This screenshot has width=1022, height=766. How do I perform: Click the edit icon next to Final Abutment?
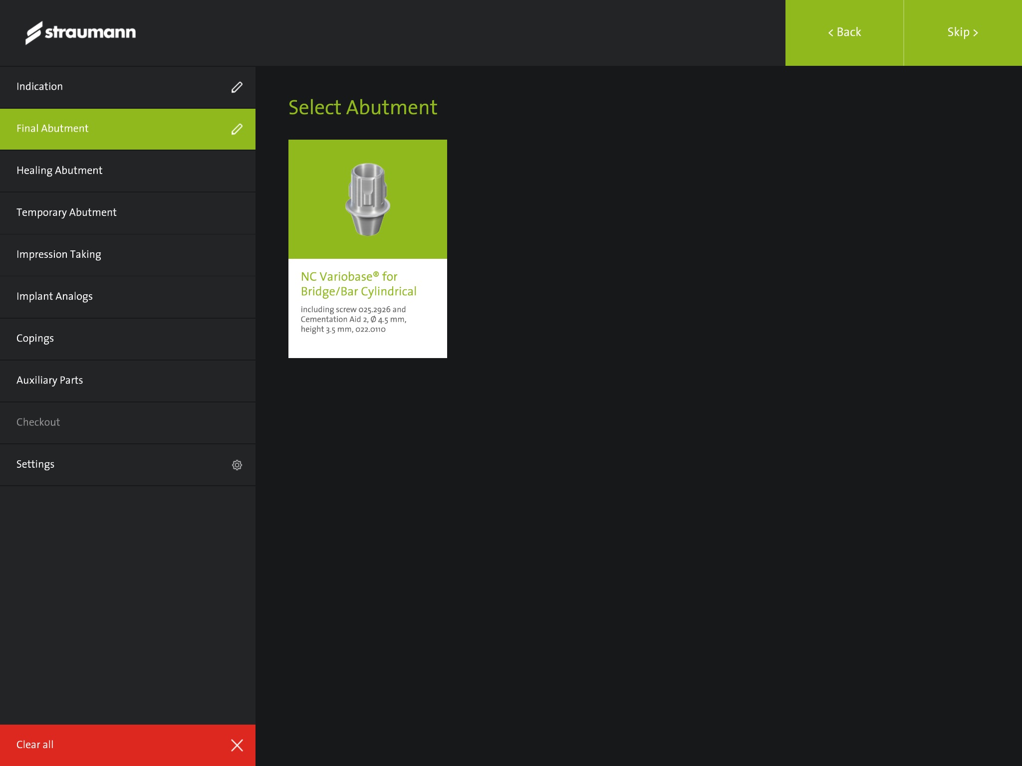[237, 129]
